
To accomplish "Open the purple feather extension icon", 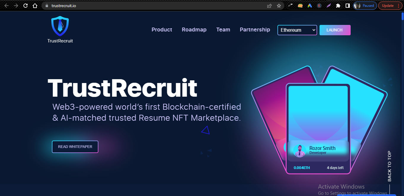I will click(x=329, y=6).
